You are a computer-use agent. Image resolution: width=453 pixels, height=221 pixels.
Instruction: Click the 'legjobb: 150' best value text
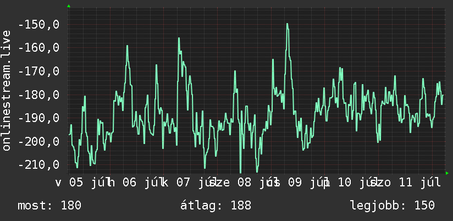393,206
